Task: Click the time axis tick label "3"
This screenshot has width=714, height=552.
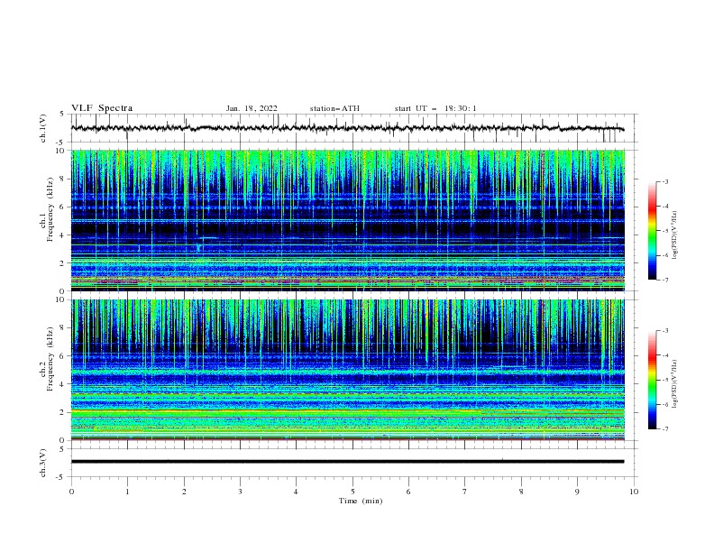Action: click(240, 492)
